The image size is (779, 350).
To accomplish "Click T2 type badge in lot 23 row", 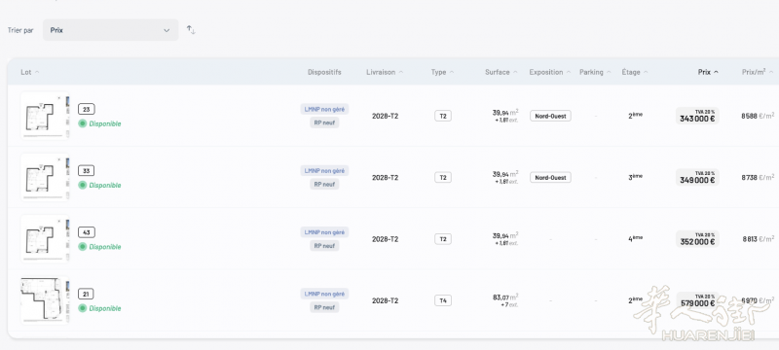I will coord(443,116).
